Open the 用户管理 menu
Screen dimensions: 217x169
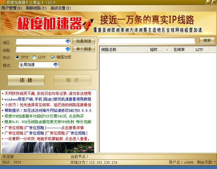click(x=12, y=8)
